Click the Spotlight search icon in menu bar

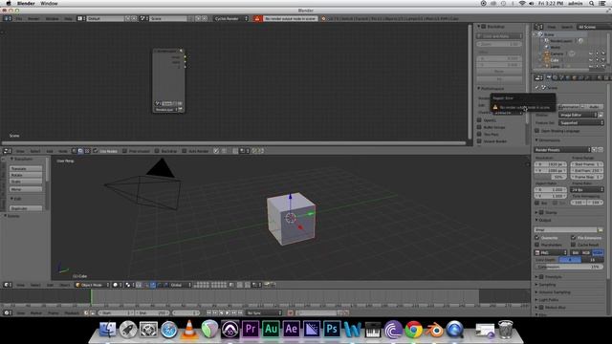pyautogui.click(x=592, y=3)
